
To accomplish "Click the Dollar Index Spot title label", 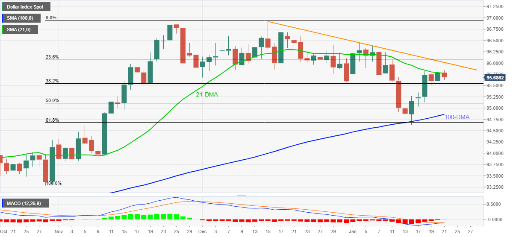I will coord(25,7).
